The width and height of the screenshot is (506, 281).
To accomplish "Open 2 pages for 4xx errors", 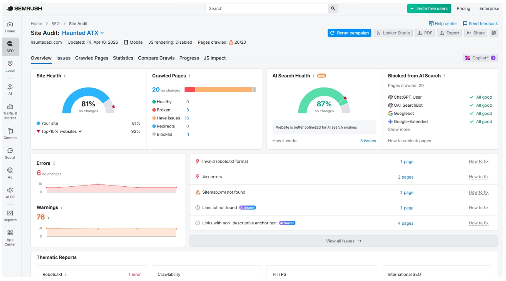I will point(406,177).
